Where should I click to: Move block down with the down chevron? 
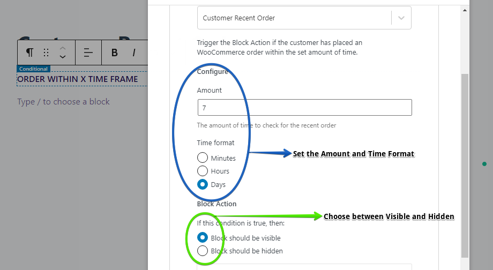(x=63, y=57)
